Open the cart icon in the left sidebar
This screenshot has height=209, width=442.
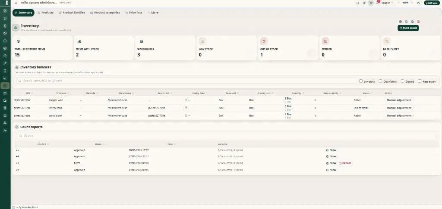5,18
